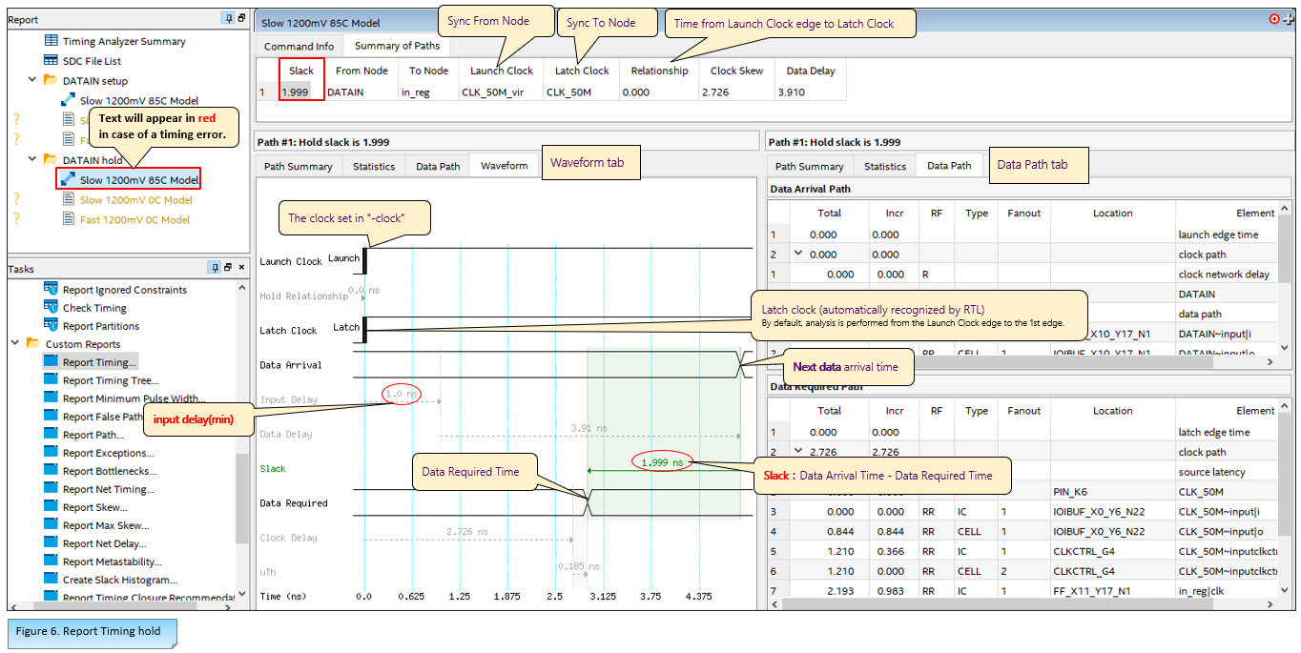Select the 1.999 slack cell in summary table
Screen dimensions: 1301x653
point(296,92)
